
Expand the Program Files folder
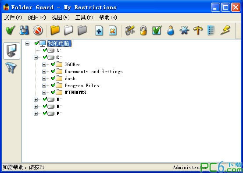coord(44,85)
